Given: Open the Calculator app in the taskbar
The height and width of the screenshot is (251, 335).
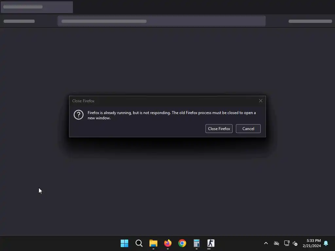Looking at the screenshot, I should [x=196, y=243].
